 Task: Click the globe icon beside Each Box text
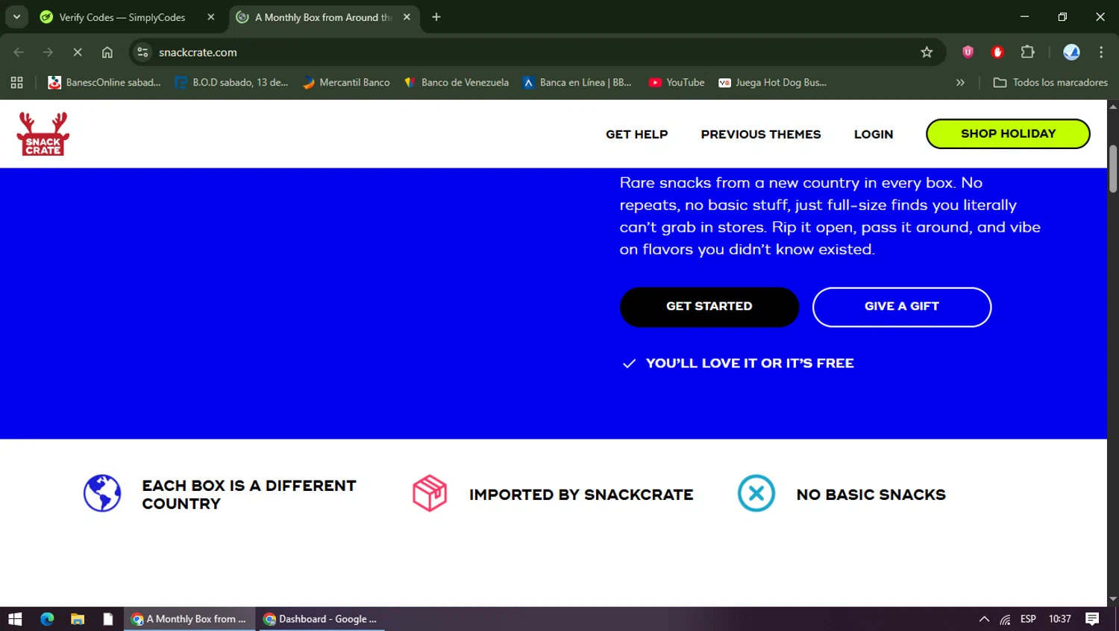102,493
